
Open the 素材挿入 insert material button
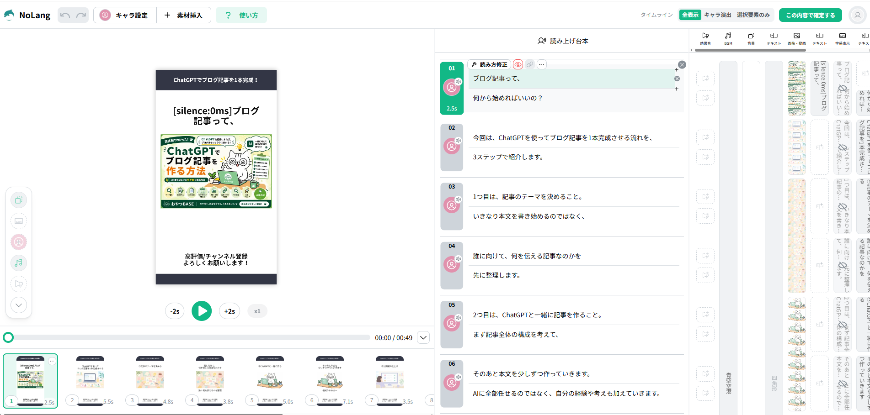point(183,15)
